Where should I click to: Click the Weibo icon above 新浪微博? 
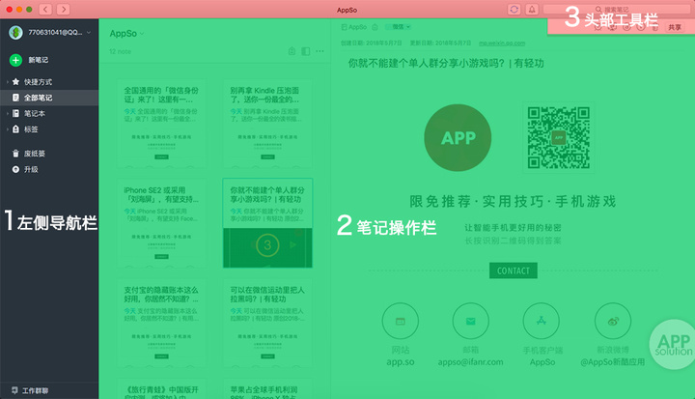tap(613, 321)
